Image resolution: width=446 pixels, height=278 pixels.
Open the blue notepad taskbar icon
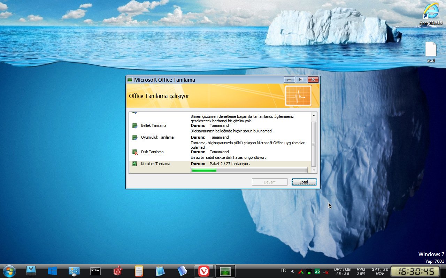tap(160, 271)
